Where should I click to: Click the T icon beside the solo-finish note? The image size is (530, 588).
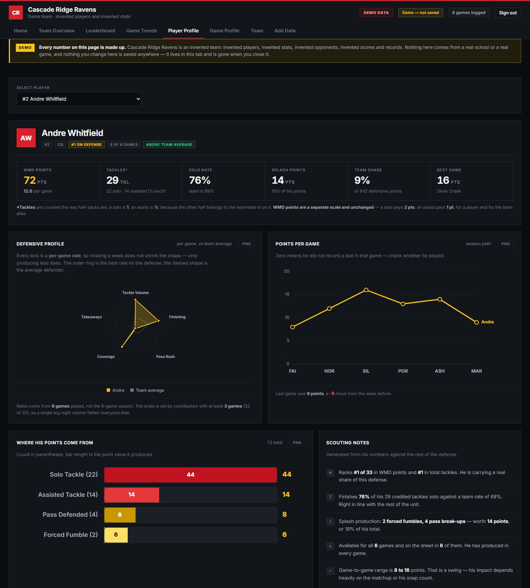point(330,497)
